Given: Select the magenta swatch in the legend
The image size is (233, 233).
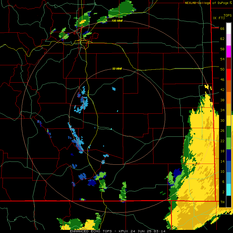Looking at the screenshot, I should coord(229,52).
